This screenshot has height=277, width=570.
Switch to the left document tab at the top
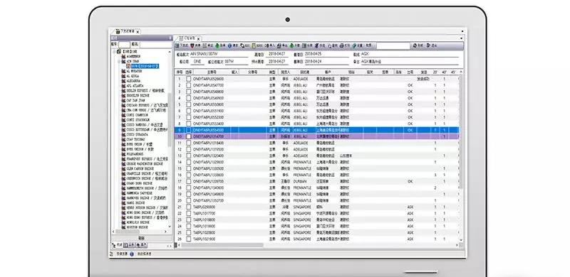125,31
